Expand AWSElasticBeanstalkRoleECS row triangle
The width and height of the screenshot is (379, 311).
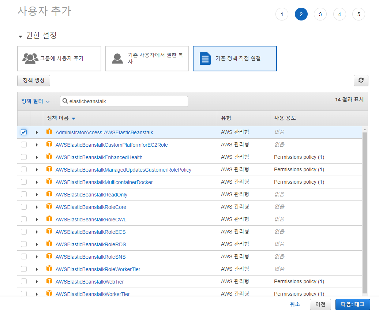[x=37, y=232]
